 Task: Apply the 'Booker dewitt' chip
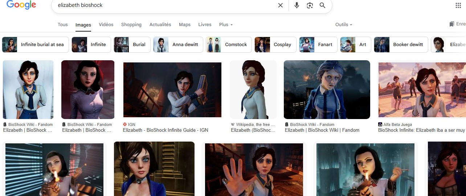click(401, 45)
